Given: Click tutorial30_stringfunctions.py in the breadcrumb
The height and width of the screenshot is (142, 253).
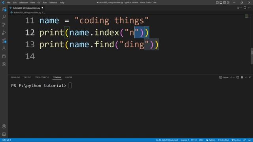Looking at the screenshot, I should tap(27, 13).
